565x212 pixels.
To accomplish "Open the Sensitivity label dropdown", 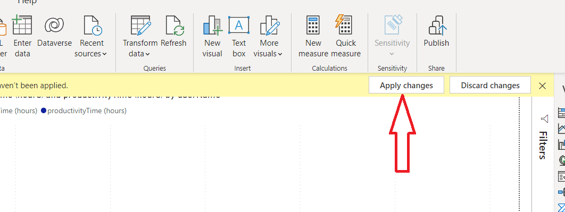I will pyautogui.click(x=392, y=36).
